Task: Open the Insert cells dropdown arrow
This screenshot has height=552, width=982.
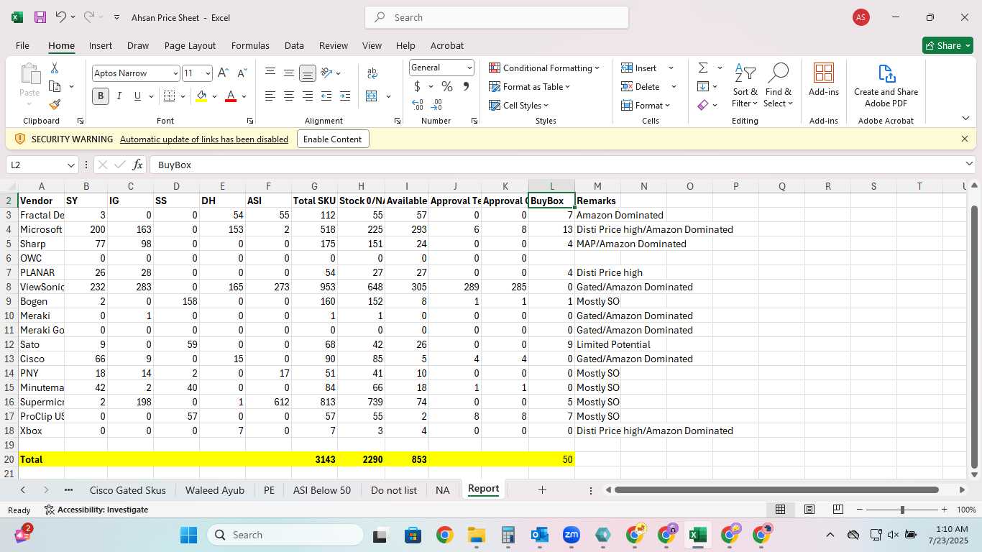Action: 671,68
